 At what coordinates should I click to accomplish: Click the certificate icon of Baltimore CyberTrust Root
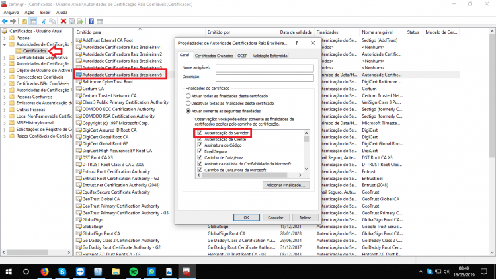79,82
